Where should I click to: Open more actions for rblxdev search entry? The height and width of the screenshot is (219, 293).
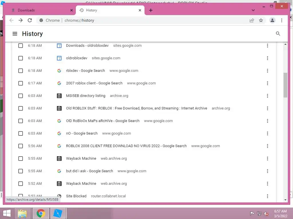(x=268, y=71)
